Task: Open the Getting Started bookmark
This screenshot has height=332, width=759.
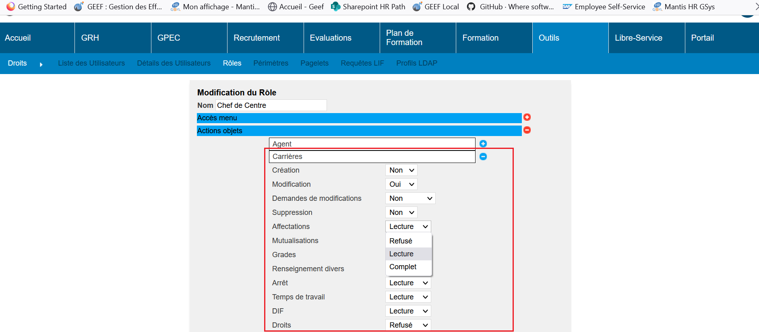Action: [37, 7]
